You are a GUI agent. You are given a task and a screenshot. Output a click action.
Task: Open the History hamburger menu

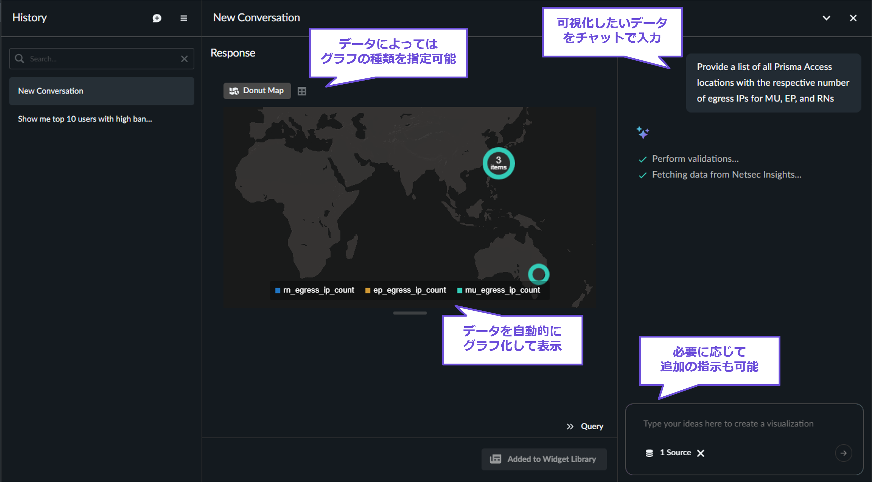click(183, 18)
